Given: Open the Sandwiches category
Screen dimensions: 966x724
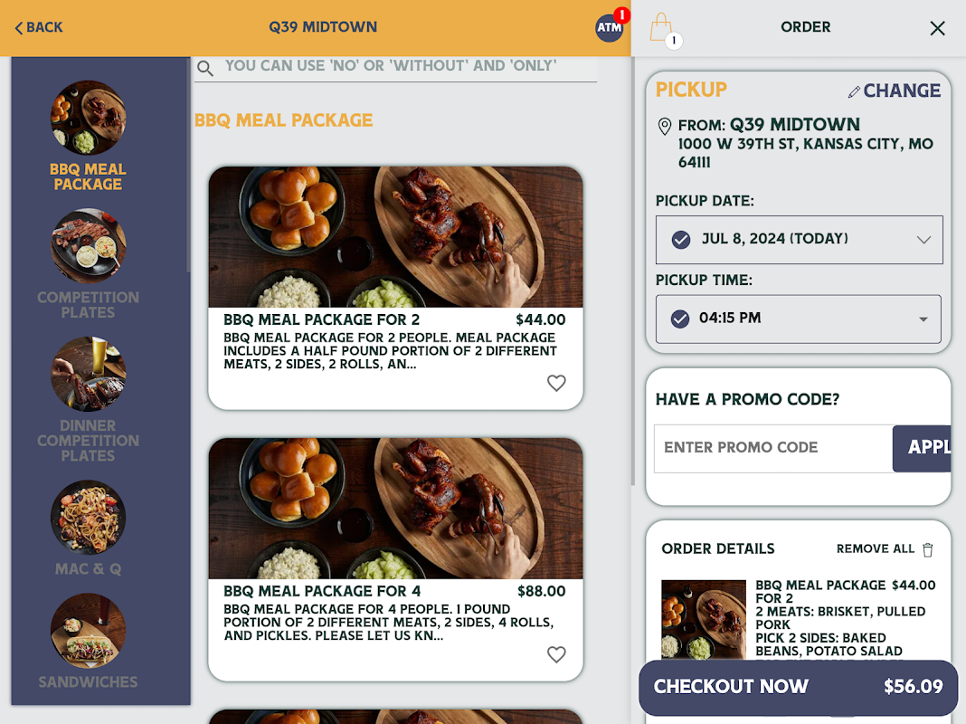Looking at the screenshot, I should click(x=88, y=642).
